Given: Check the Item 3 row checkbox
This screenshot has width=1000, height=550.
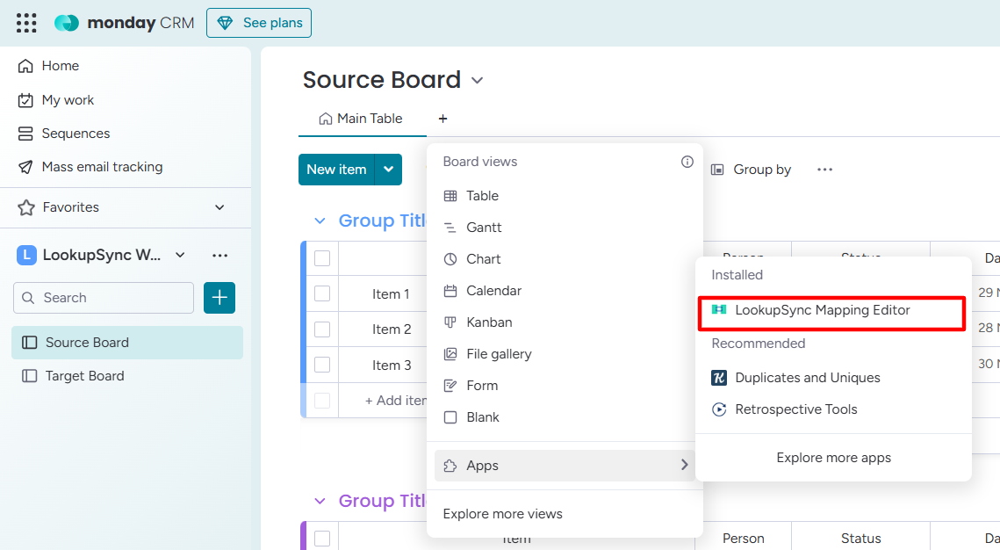Looking at the screenshot, I should [x=322, y=365].
